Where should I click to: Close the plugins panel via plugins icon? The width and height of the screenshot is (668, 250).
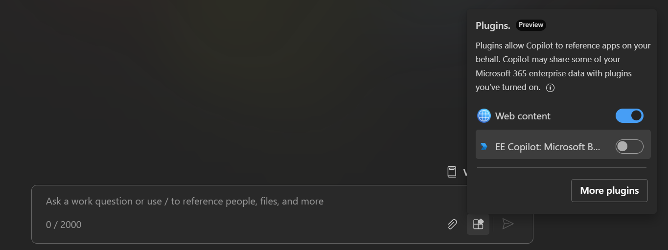tap(478, 224)
